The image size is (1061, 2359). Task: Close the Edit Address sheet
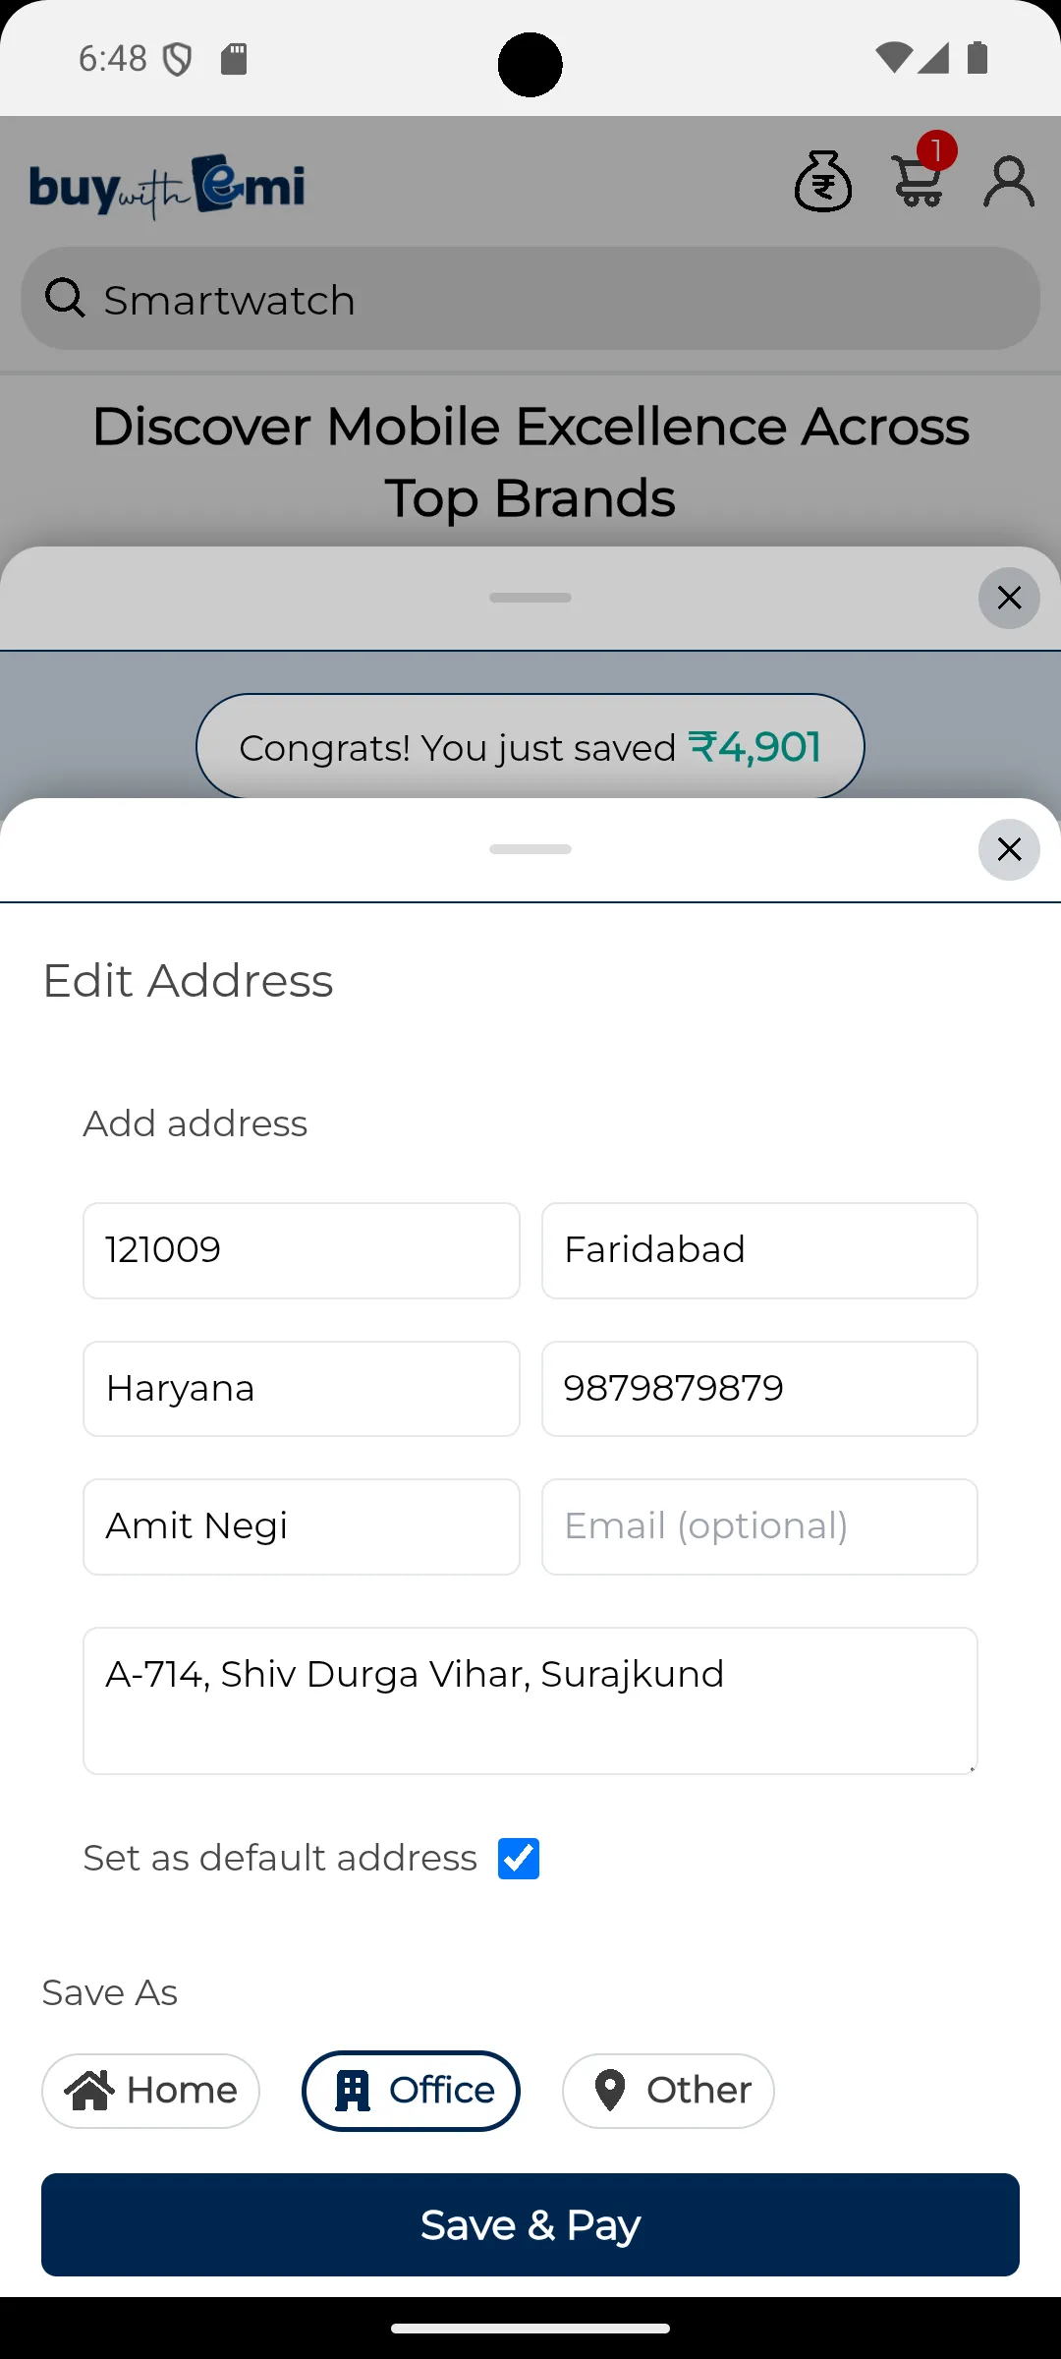coord(1009,849)
